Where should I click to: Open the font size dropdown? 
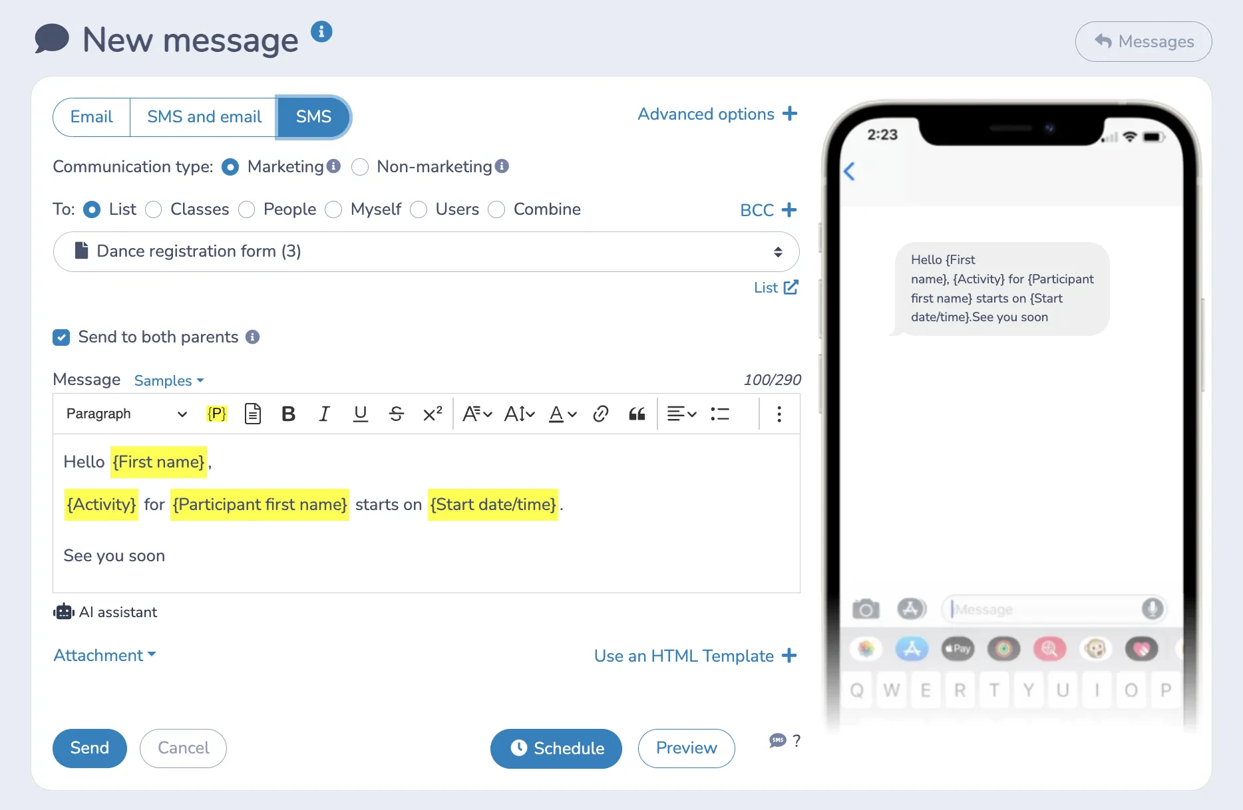click(x=519, y=414)
